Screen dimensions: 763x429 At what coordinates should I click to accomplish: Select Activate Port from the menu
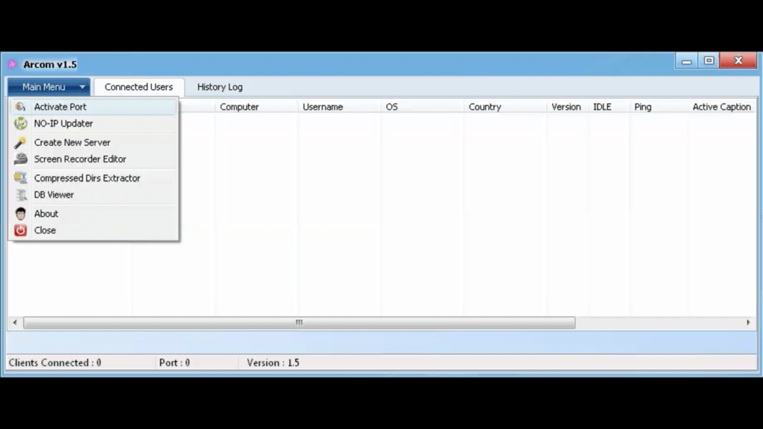pyautogui.click(x=93, y=107)
